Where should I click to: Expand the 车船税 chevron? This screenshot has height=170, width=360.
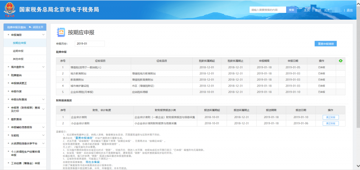click(43, 135)
